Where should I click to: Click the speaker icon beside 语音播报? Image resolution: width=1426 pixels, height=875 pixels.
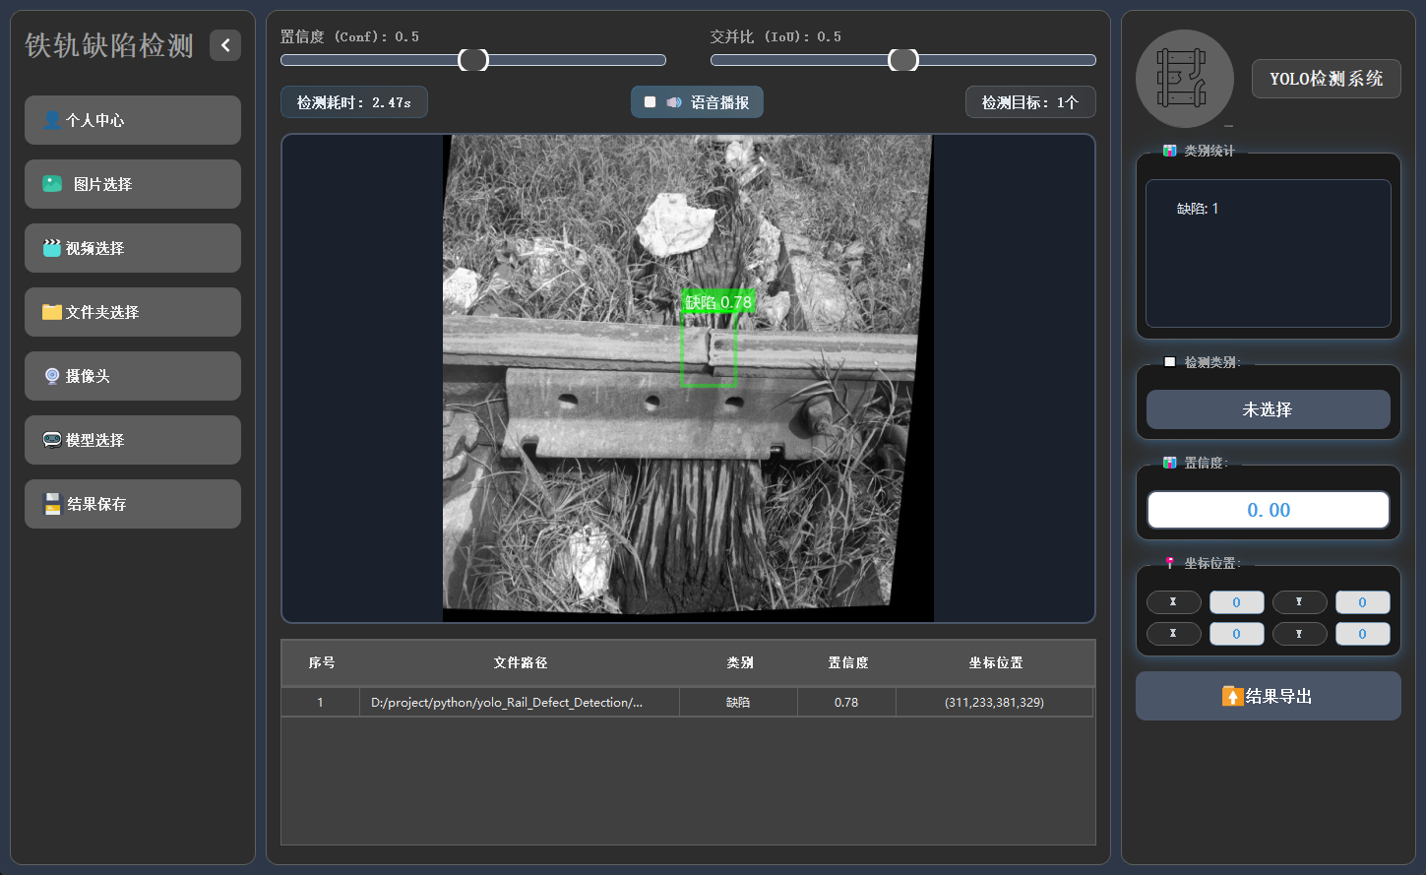(674, 102)
